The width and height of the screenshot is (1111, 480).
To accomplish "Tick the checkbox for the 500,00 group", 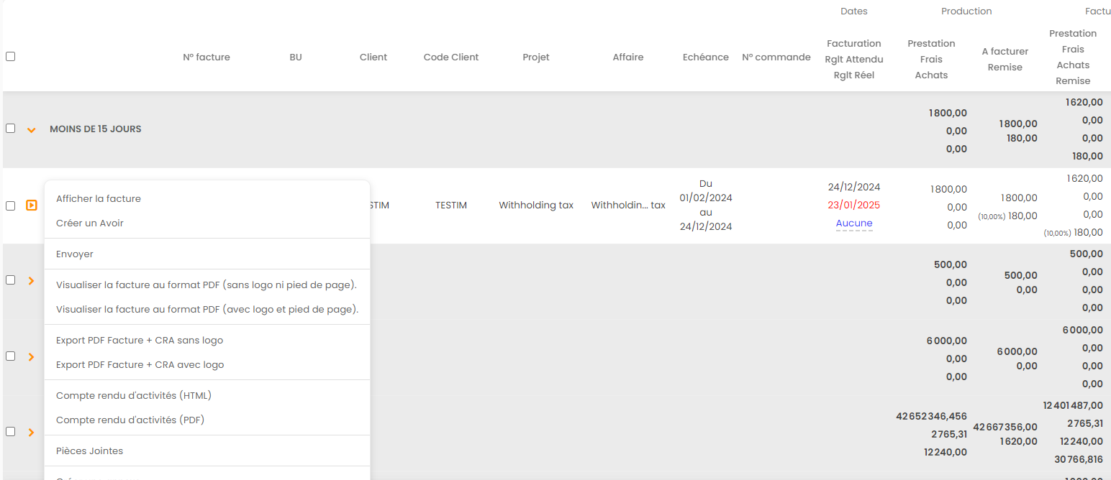I will tap(10, 280).
